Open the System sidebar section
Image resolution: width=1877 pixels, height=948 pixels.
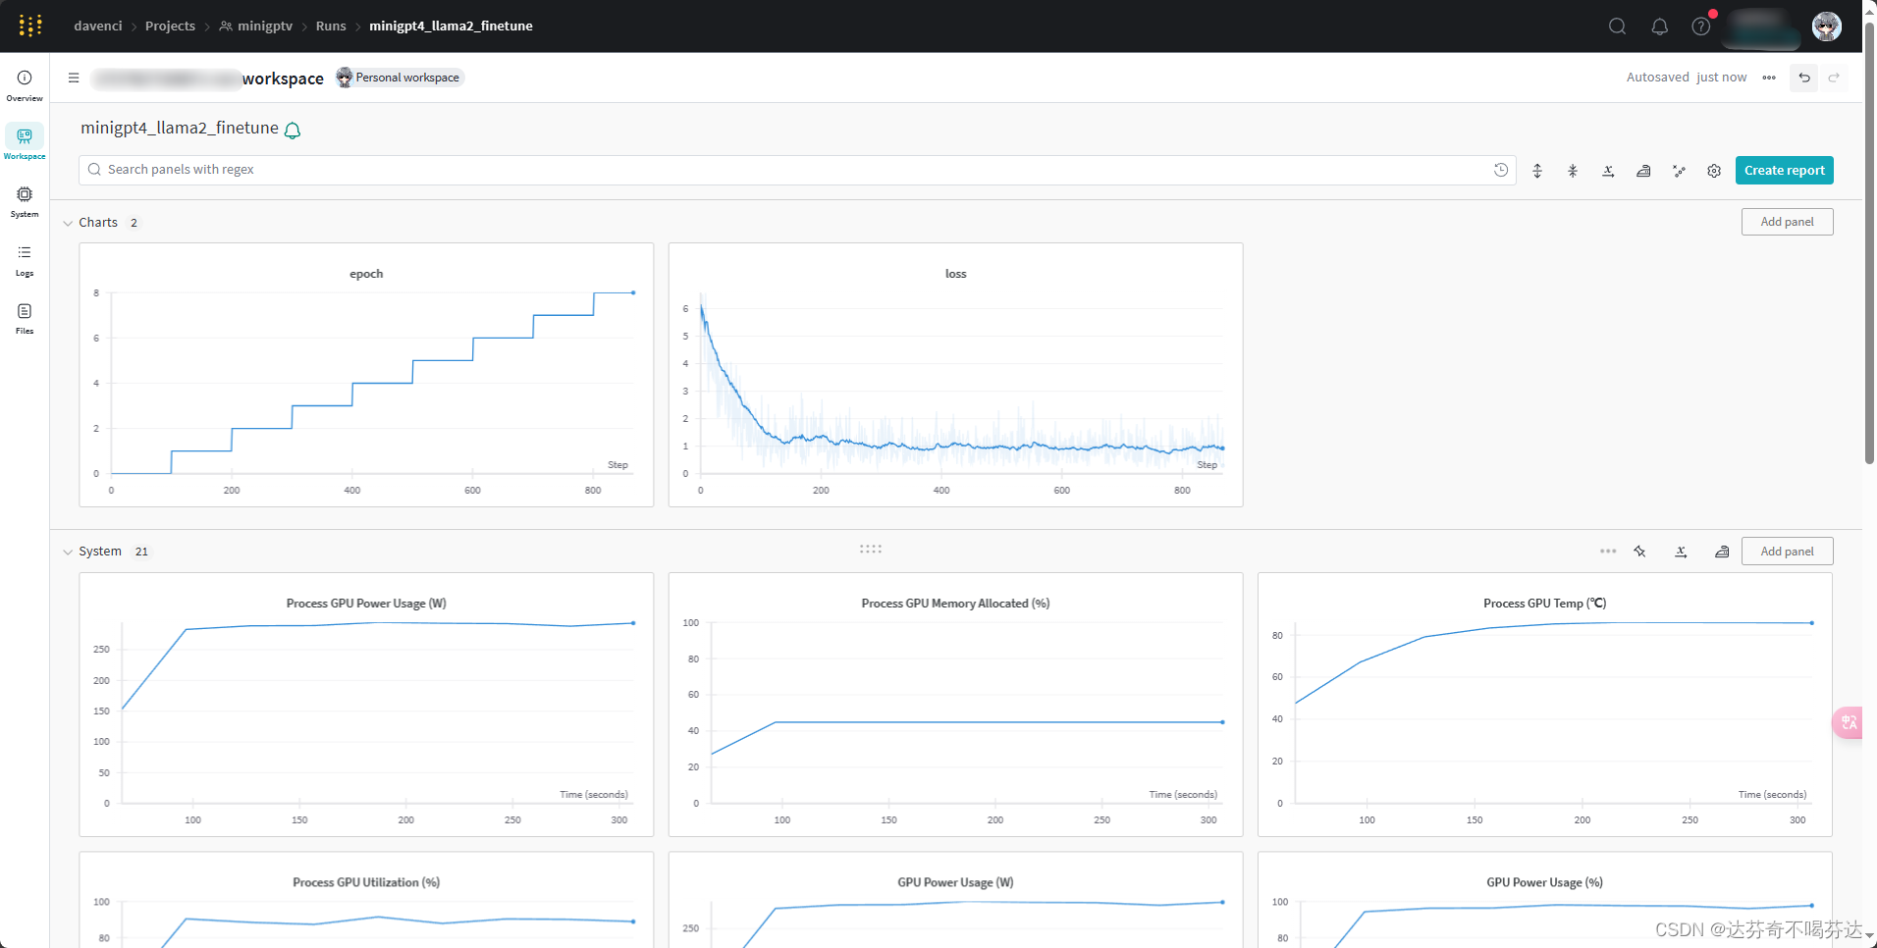(25, 201)
